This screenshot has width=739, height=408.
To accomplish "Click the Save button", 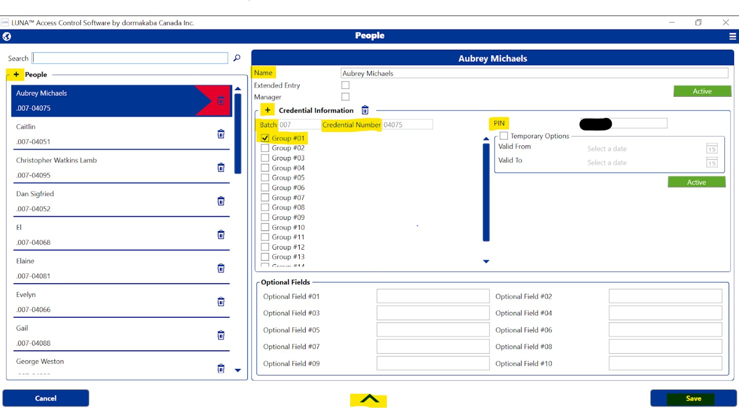I will click(x=693, y=398).
